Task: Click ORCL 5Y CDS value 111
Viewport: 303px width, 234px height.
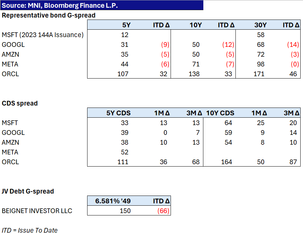Action: 123,162
